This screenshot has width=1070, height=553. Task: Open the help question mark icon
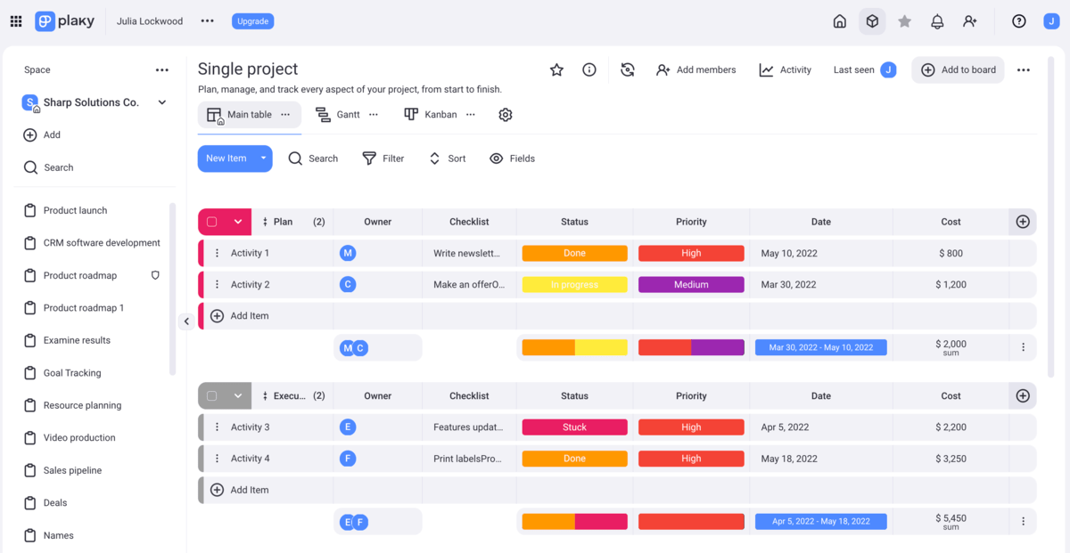point(1019,21)
